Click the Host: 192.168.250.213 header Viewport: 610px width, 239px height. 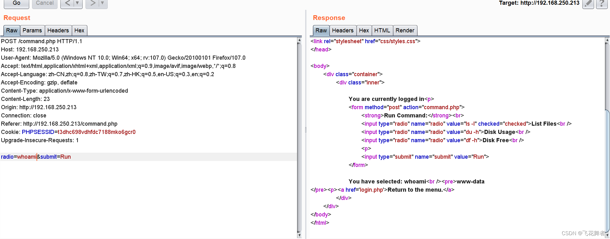coord(30,50)
